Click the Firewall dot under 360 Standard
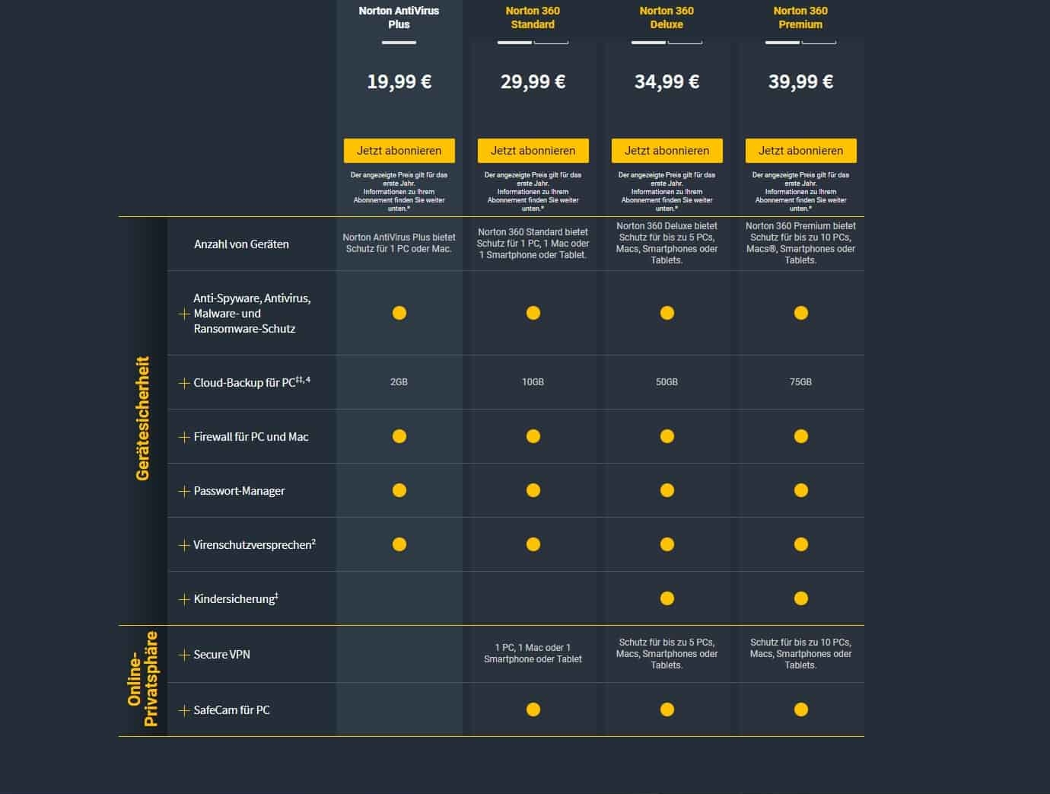Image resolution: width=1050 pixels, height=794 pixels. [x=533, y=436]
